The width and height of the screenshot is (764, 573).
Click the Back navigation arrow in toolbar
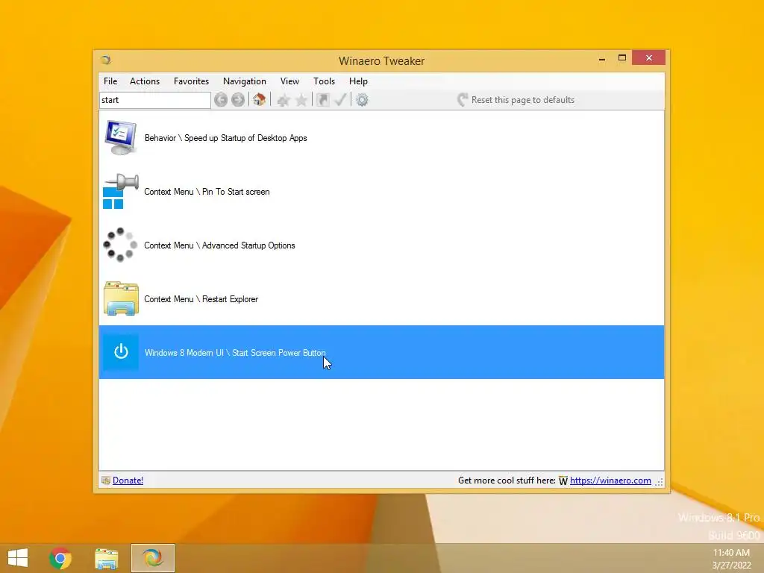(x=221, y=100)
